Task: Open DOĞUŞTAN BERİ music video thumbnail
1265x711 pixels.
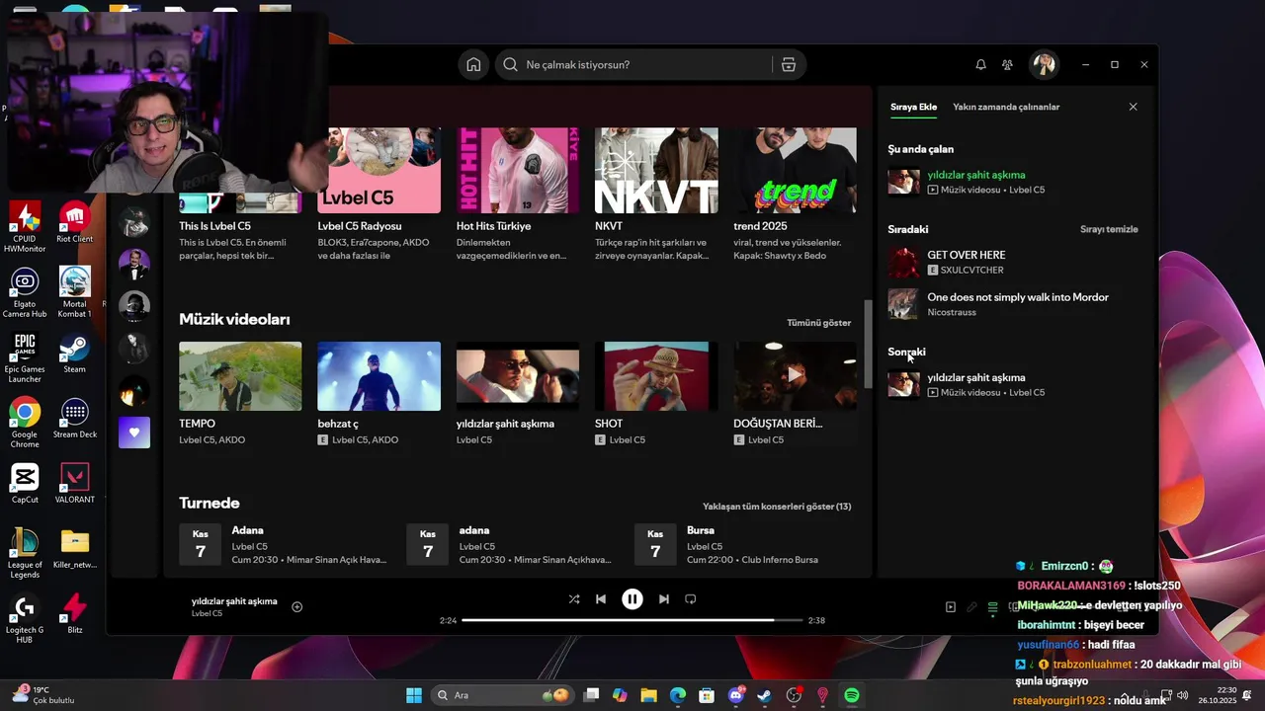Action: 795,376
